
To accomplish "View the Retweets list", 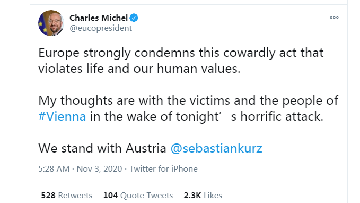I will [x=67, y=196].
